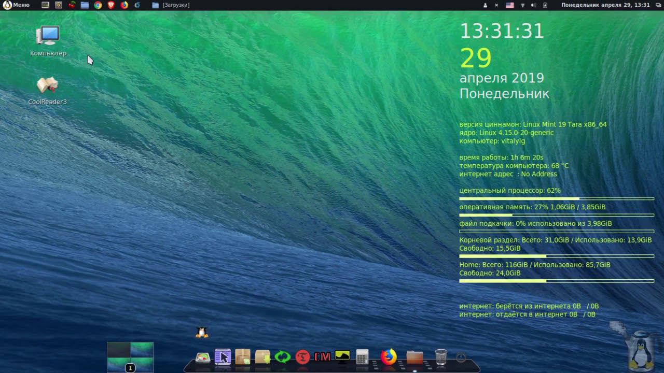This screenshot has width=664, height=373.
Task: Open the battery power indicator
Action: [x=545, y=5]
